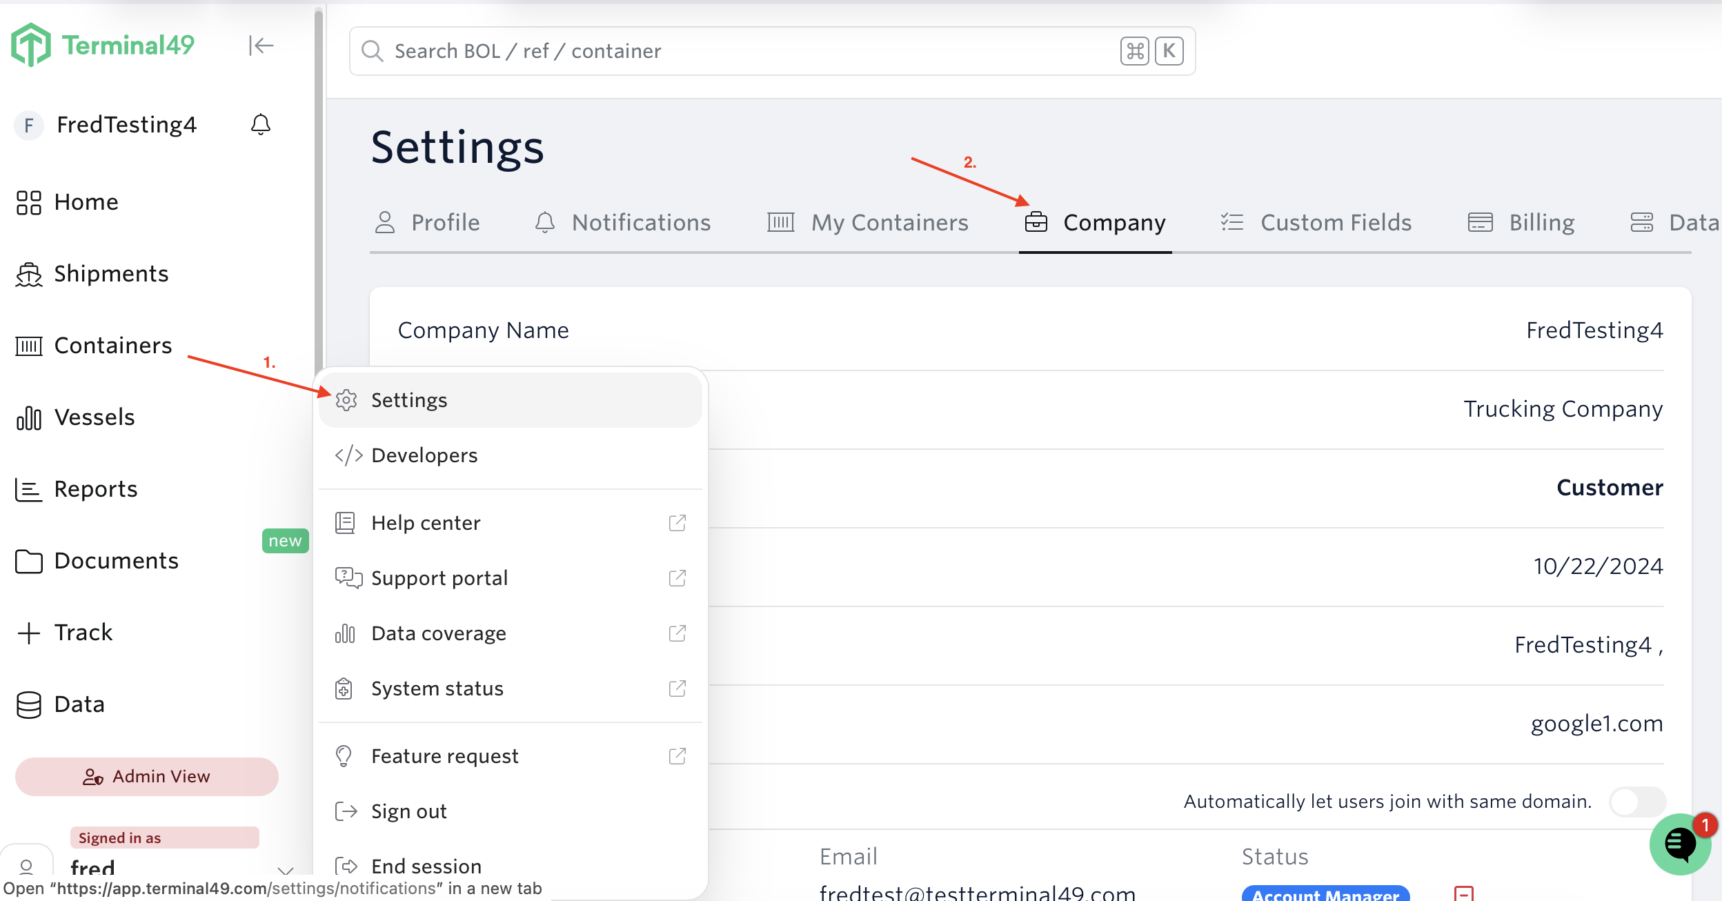Open the Intercom chat bubble
This screenshot has width=1722, height=901.
(x=1679, y=843)
